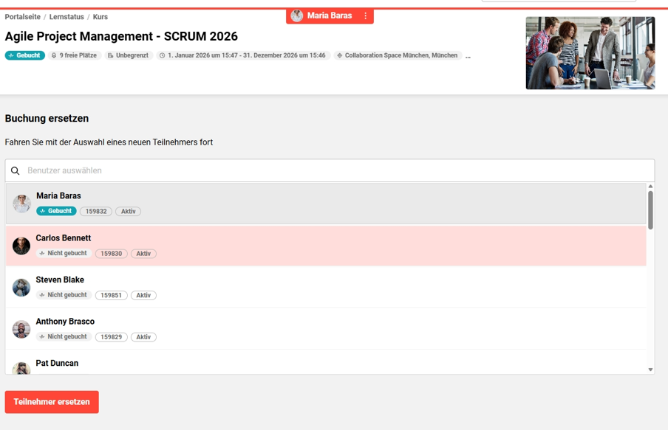Click the Buchung ersetzen heading

tap(47, 119)
